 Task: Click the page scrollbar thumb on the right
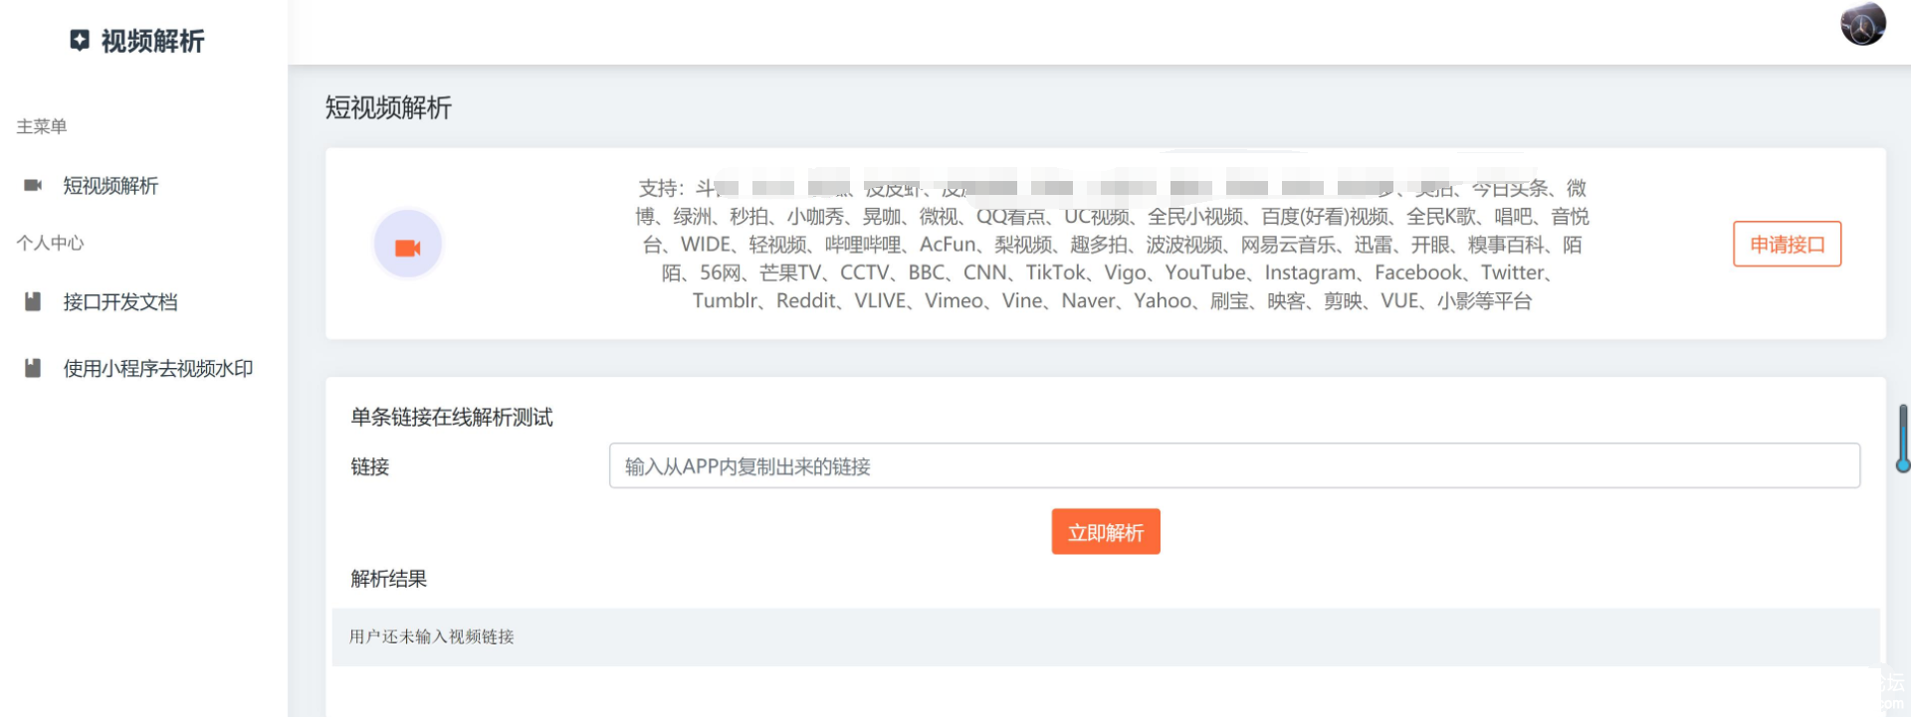[1903, 438]
